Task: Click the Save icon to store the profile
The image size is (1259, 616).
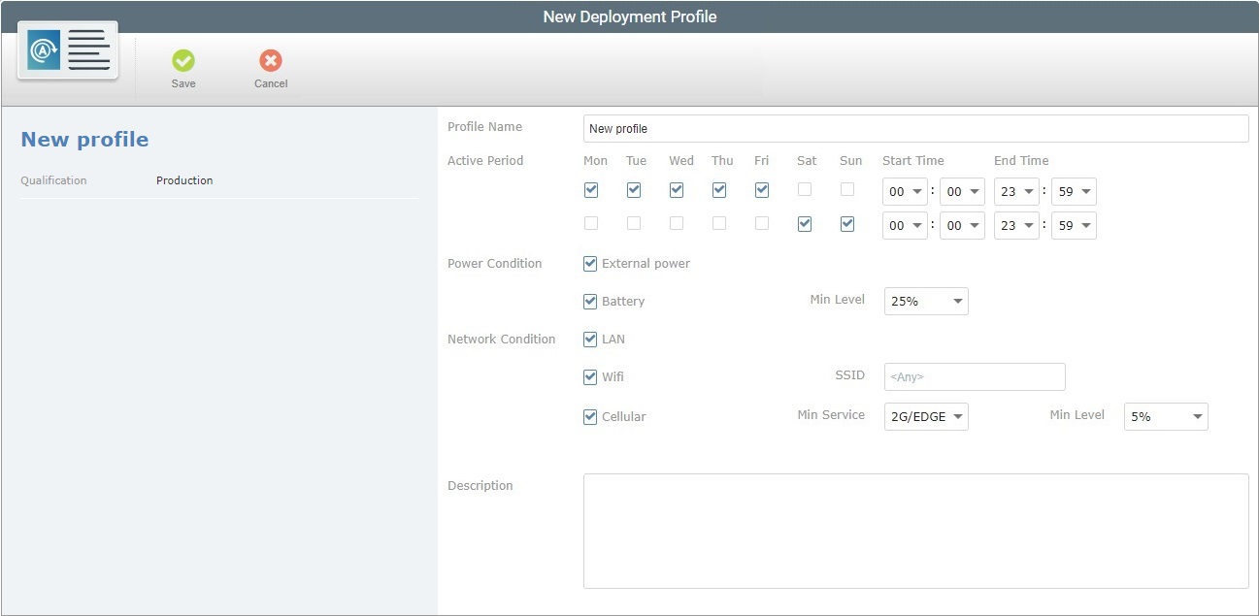Action: click(x=183, y=62)
